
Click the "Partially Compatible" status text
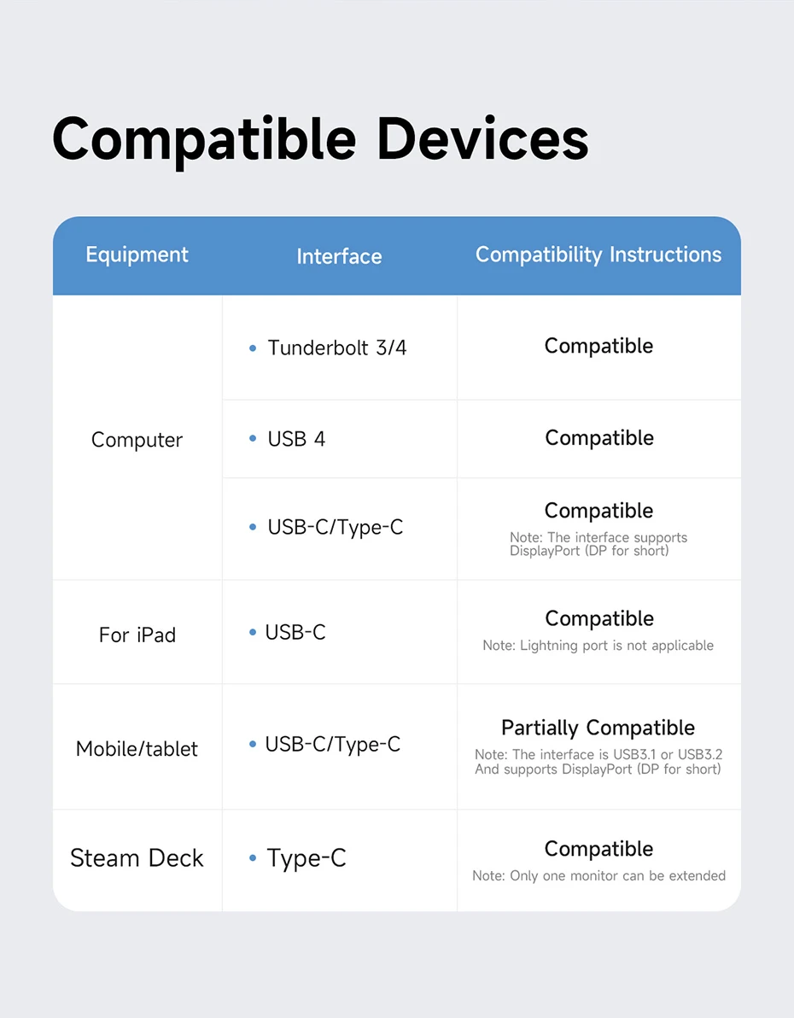tap(598, 728)
